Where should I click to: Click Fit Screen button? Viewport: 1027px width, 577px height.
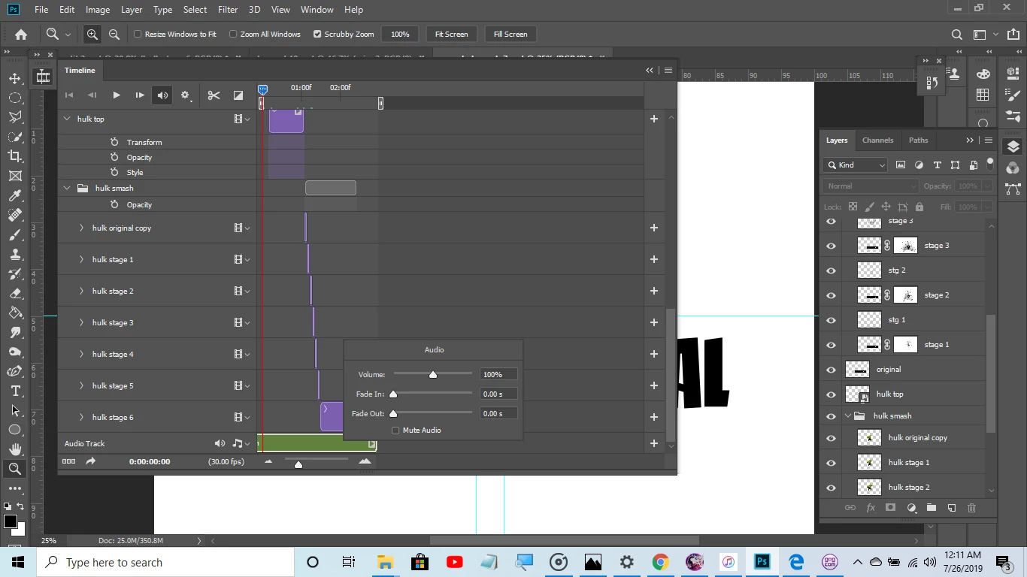click(x=451, y=35)
